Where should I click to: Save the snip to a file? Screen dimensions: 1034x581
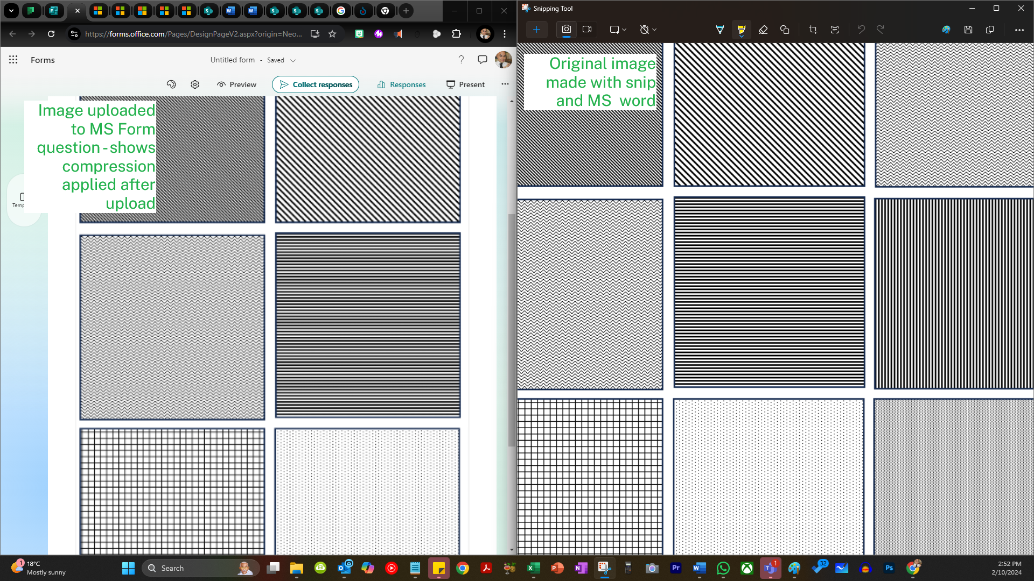(968, 30)
